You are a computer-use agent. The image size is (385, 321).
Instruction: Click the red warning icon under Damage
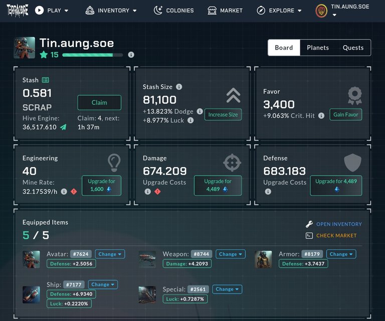click(x=157, y=191)
